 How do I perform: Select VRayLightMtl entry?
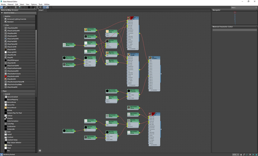[x=20, y=52]
